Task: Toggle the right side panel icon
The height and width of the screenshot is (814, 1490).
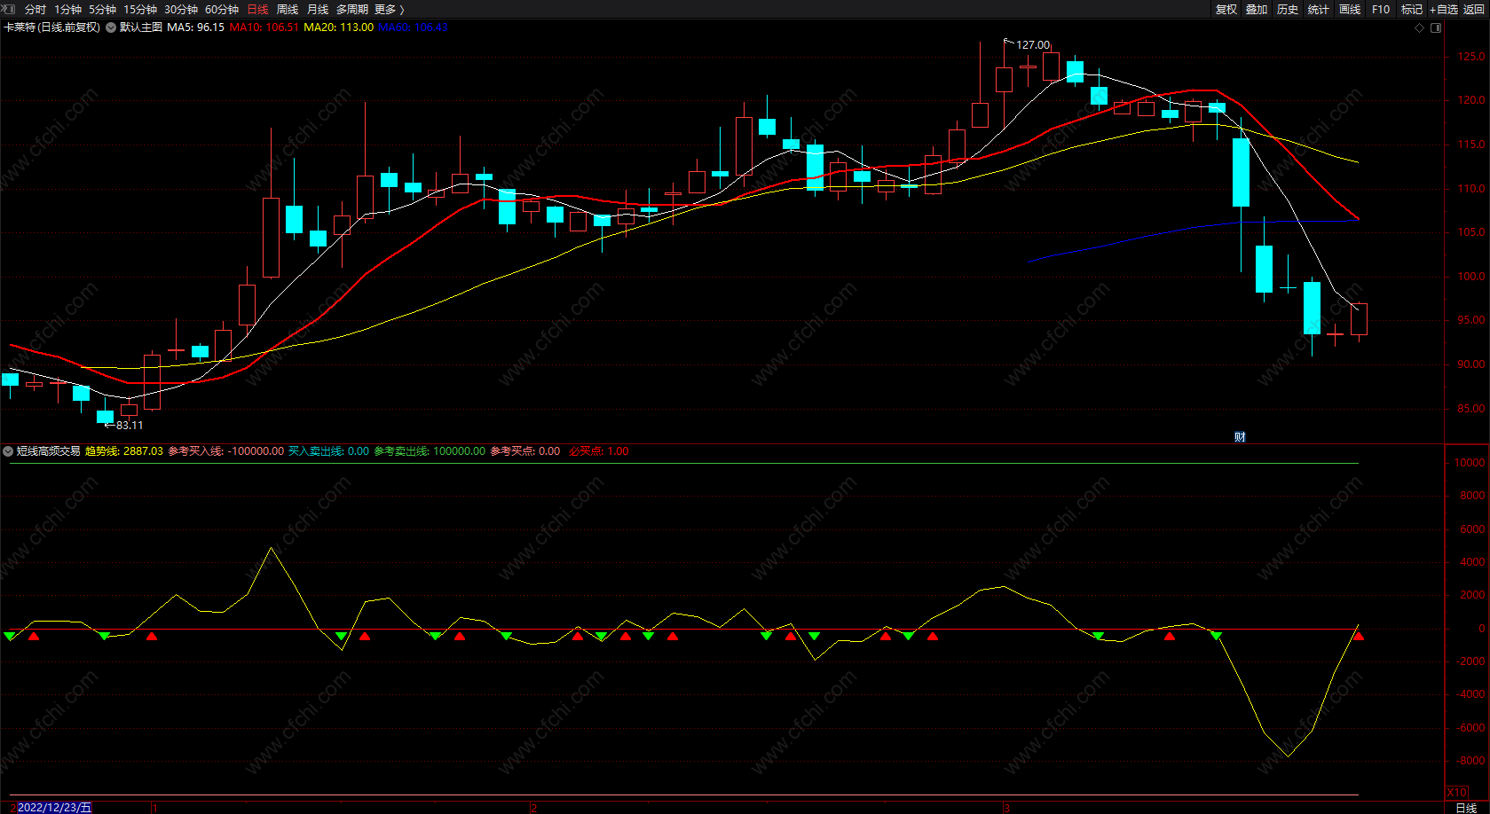Action: click(x=1437, y=27)
